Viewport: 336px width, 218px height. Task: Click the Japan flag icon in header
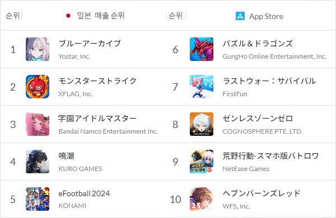pyautogui.click(x=68, y=16)
